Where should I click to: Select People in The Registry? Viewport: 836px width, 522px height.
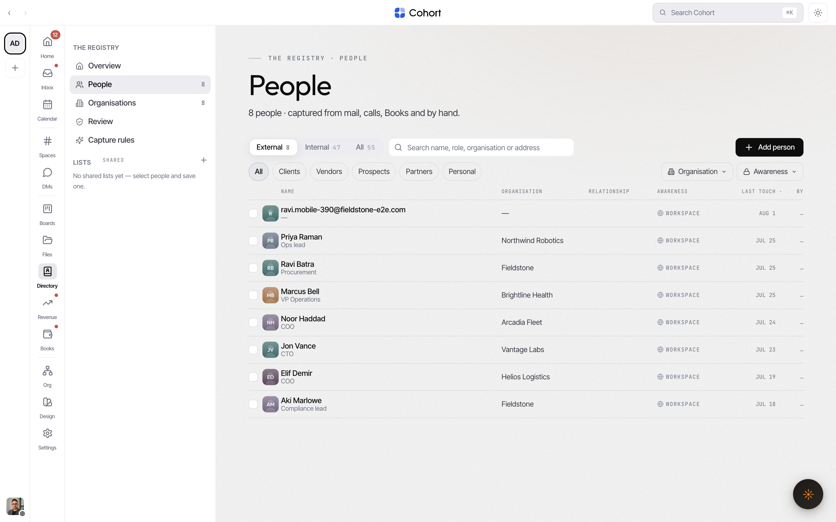(140, 85)
